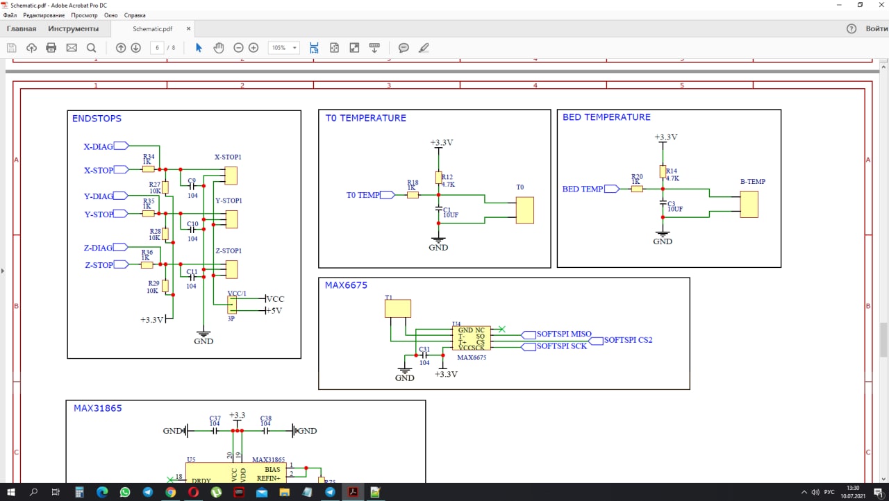
Task: Open Google Chrome from the taskbar
Action: click(170, 492)
